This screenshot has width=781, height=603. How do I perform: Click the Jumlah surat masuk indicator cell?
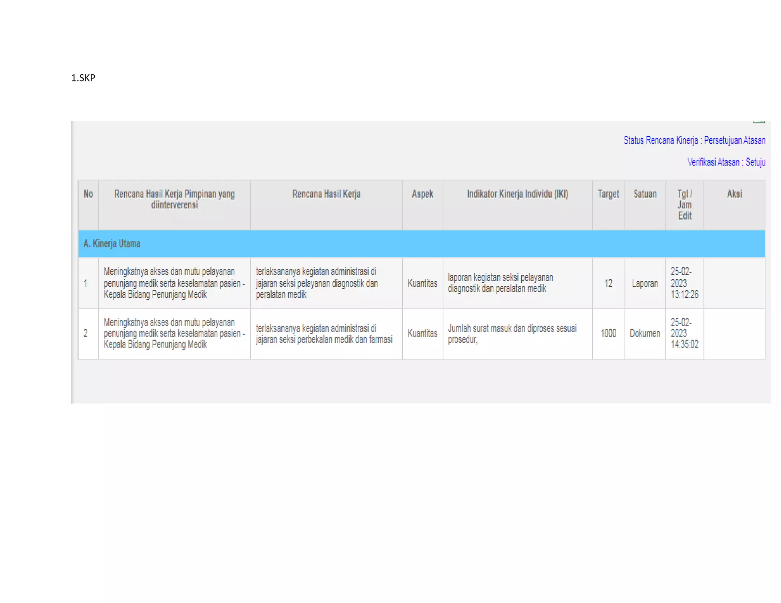click(512, 334)
